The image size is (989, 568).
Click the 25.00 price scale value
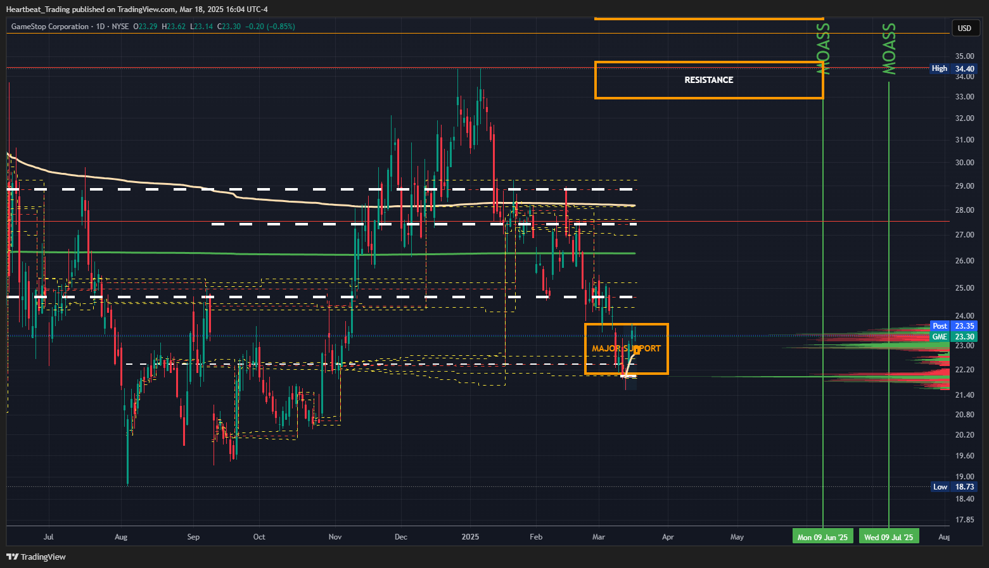click(x=964, y=288)
